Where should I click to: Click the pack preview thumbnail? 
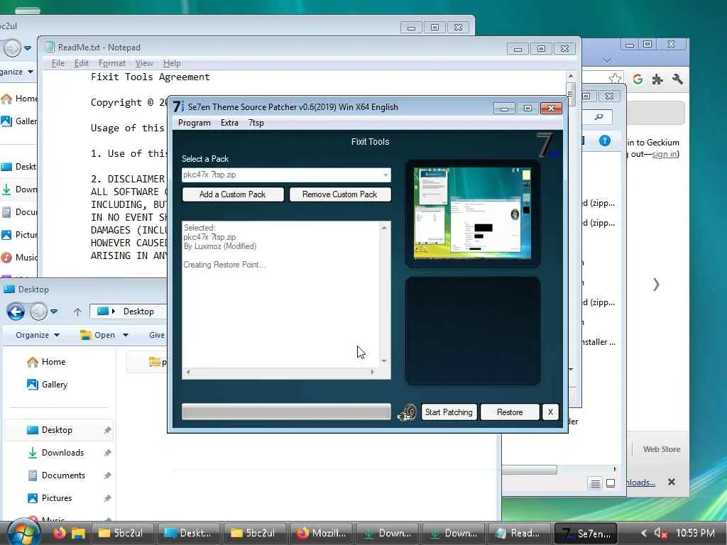pyautogui.click(x=472, y=213)
